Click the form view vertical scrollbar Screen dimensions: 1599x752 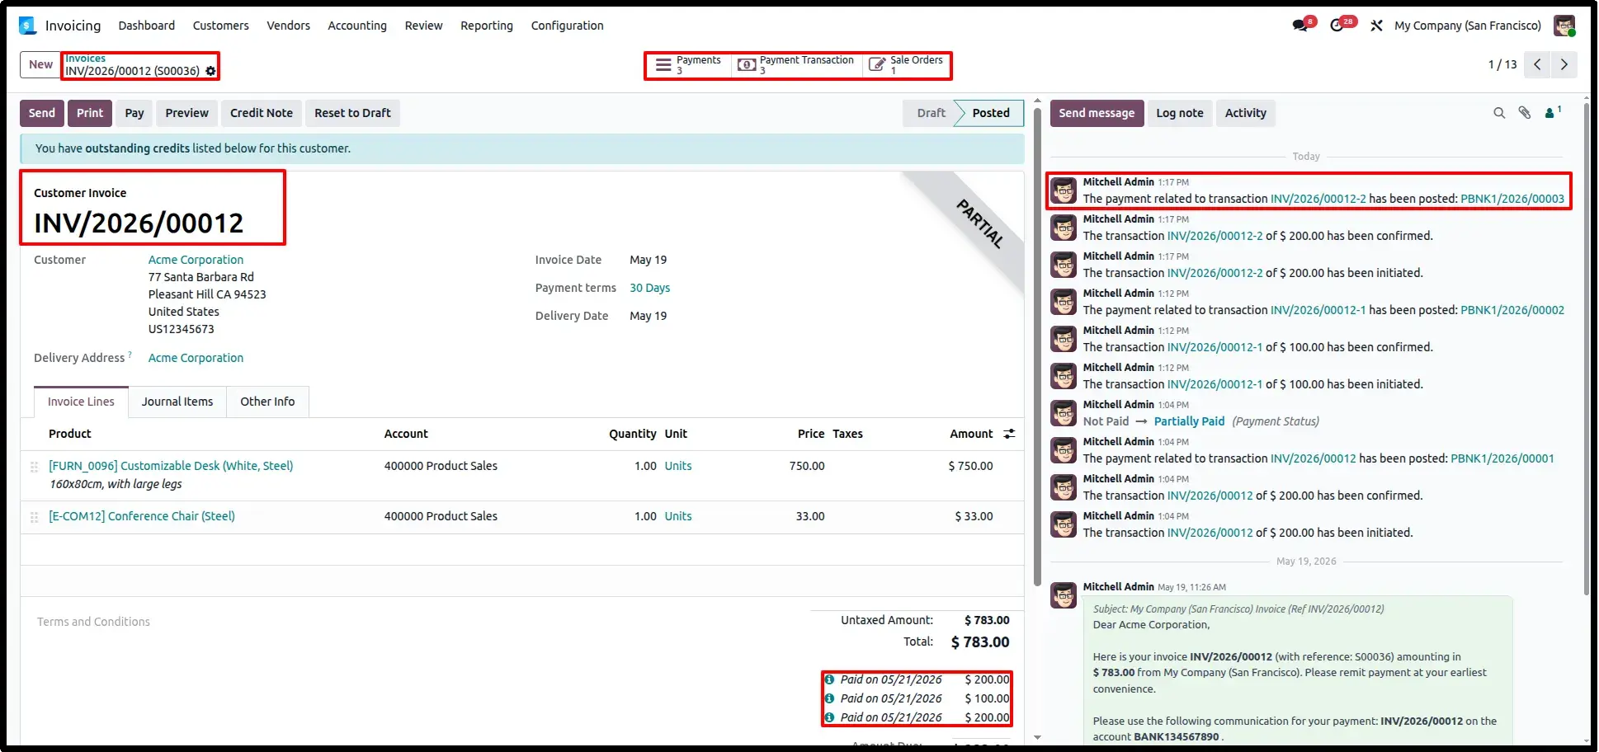pos(1037,346)
